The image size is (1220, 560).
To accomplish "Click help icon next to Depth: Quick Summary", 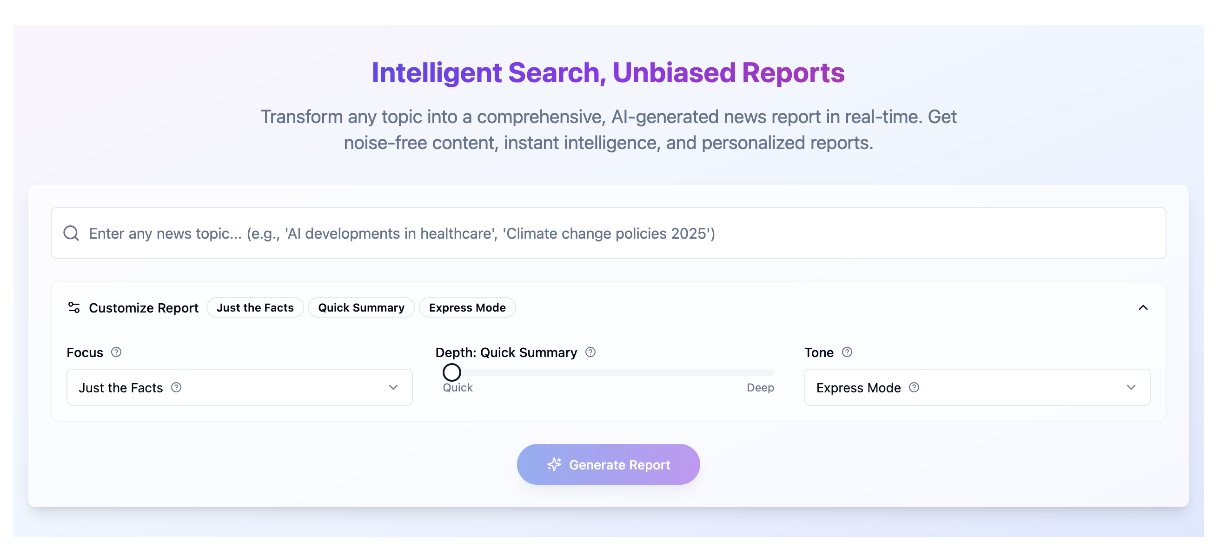I will pos(590,352).
